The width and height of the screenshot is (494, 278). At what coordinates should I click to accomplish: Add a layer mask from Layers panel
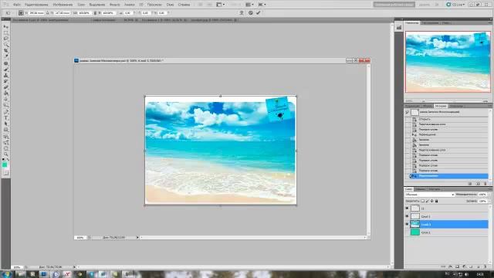tap(458, 266)
